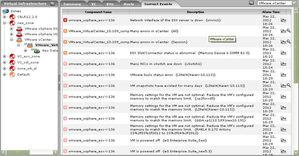Click up arrow of events vertical scrollbar
Viewport: 299px width, 156px height.
[296, 9]
